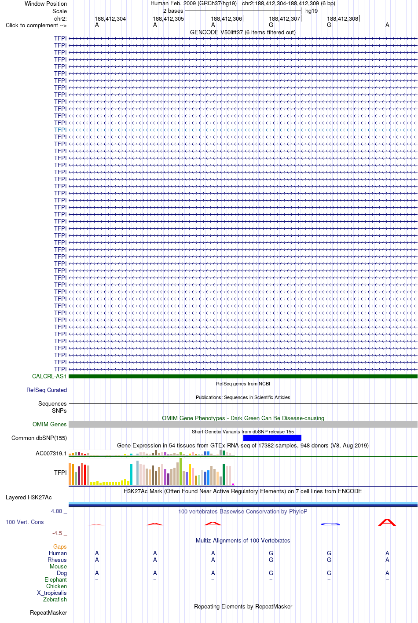Screen dimensions: 418x623
Task: Click the SNPs track label
Action: click(x=59, y=410)
